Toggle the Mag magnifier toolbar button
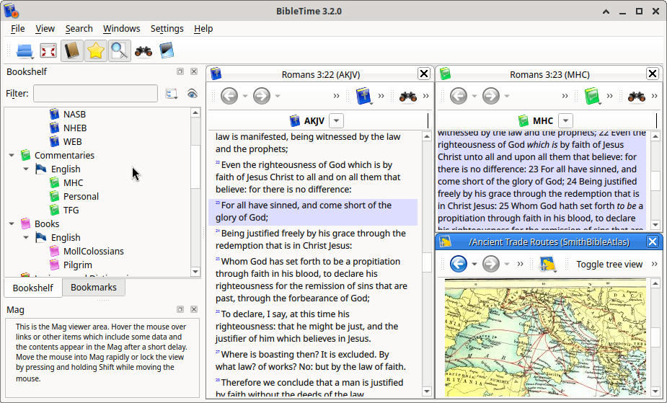 click(x=120, y=51)
